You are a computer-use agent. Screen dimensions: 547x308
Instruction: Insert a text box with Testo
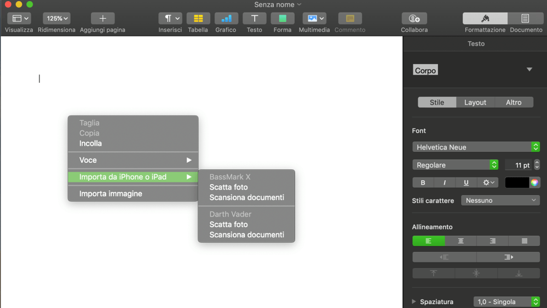(254, 19)
